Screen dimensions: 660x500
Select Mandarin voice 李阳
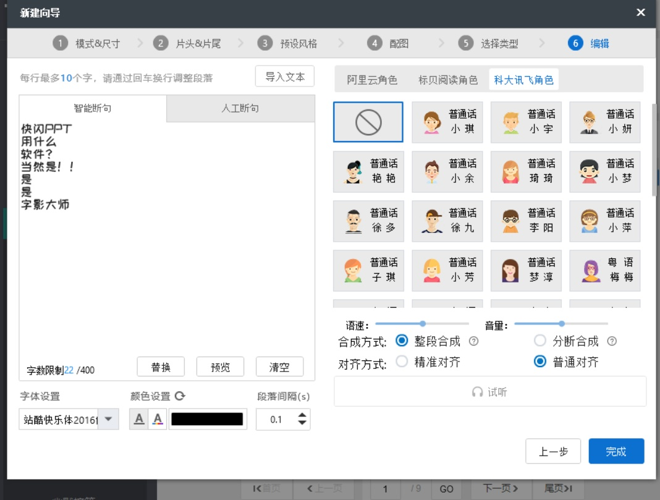526,221
